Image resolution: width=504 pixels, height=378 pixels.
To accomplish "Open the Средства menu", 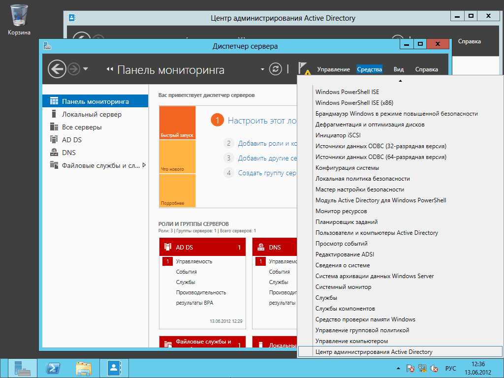I will (x=370, y=69).
